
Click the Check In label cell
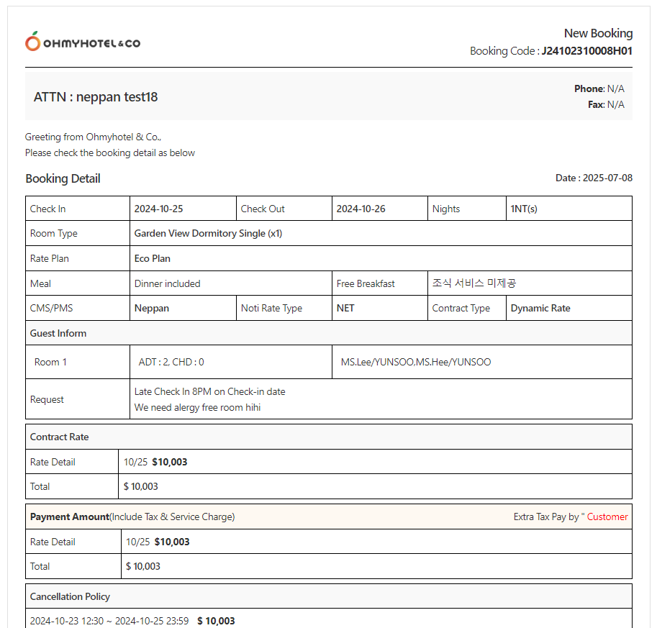click(x=78, y=209)
